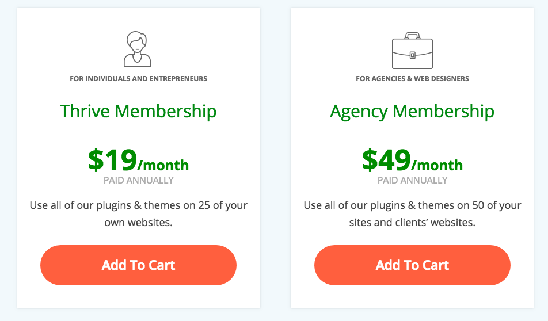This screenshot has height=321, width=548.
Task: Click 'For Individuals and Entrepreneurs' label
Action: 138,79
